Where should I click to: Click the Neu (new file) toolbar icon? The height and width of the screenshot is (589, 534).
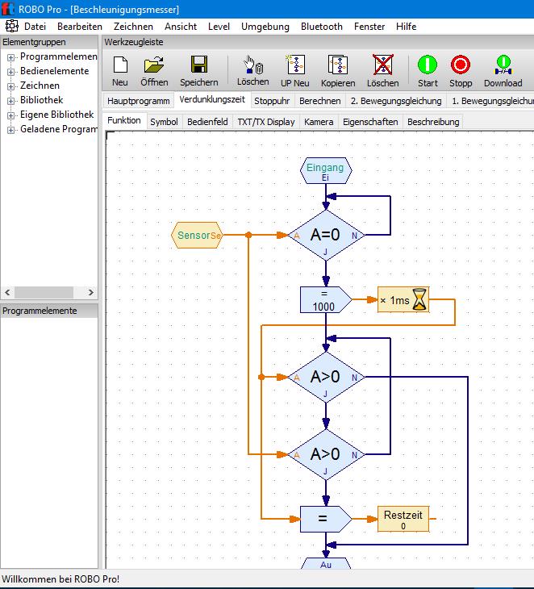tap(120, 71)
